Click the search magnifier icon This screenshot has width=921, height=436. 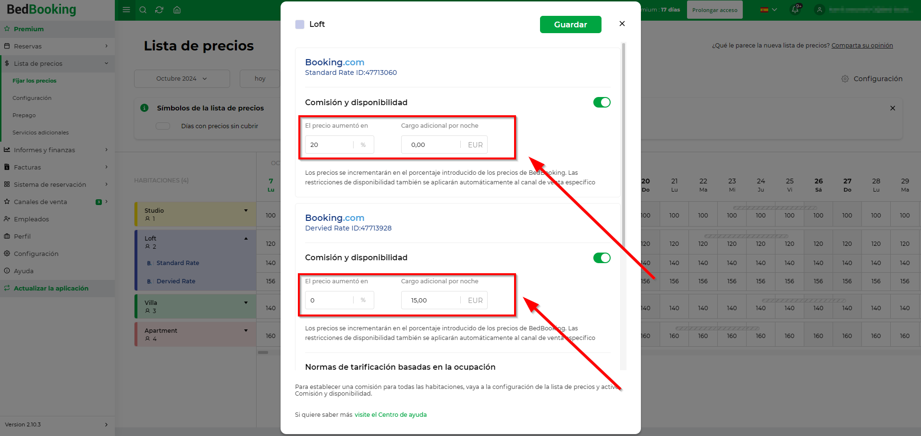(143, 10)
